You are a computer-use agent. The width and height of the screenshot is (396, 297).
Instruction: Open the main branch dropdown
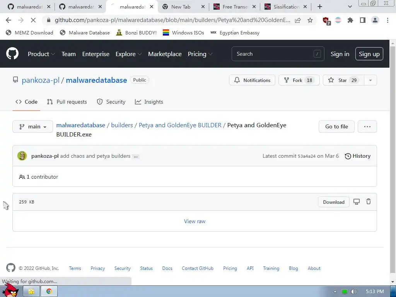(32, 126)
